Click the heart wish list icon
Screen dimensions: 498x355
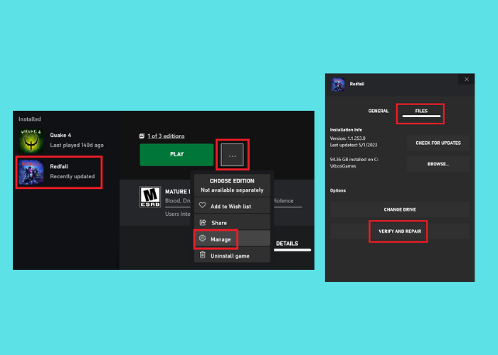202,205
